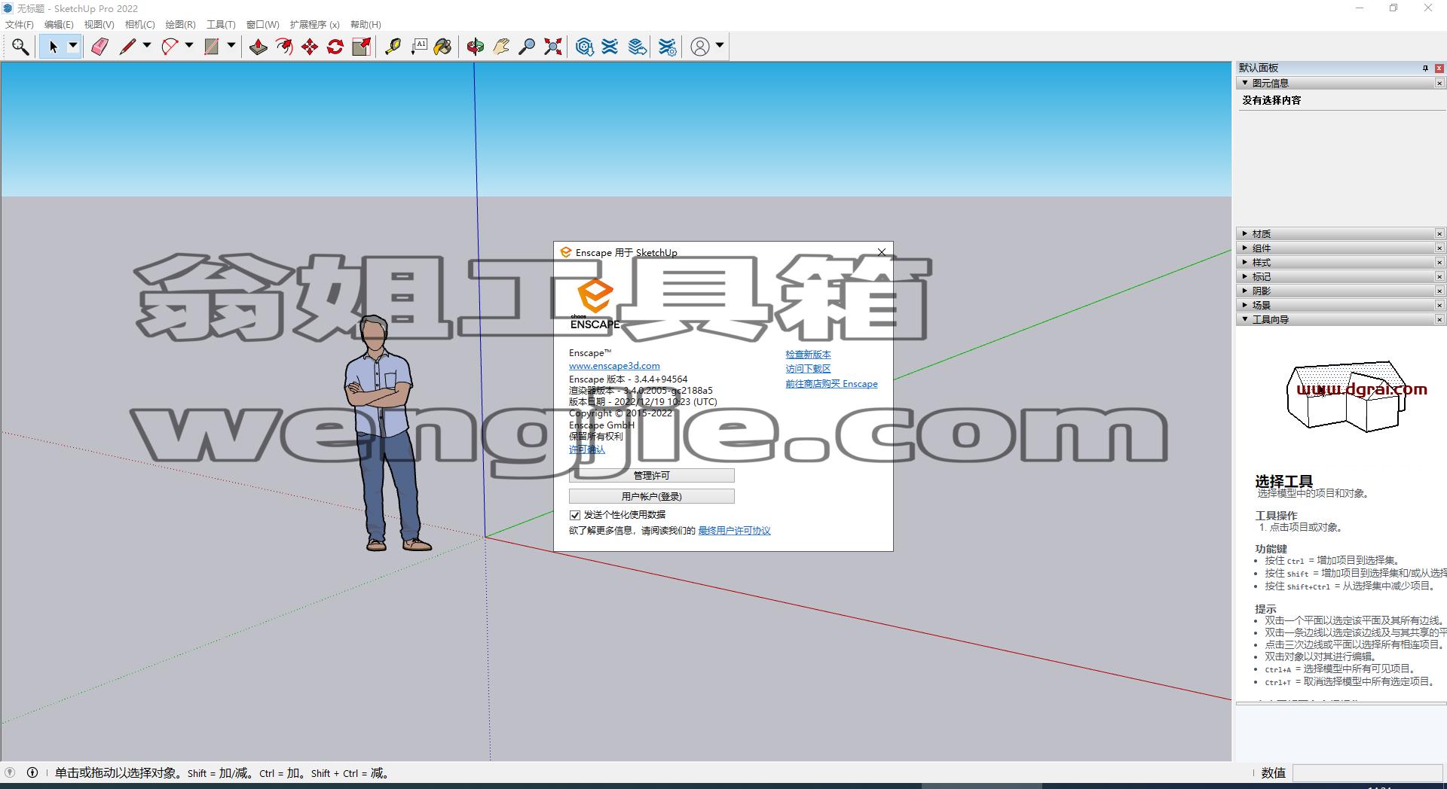Activate the Paint Bucket tool
This screenshot has height=789, width=1447.
(443, 47)
